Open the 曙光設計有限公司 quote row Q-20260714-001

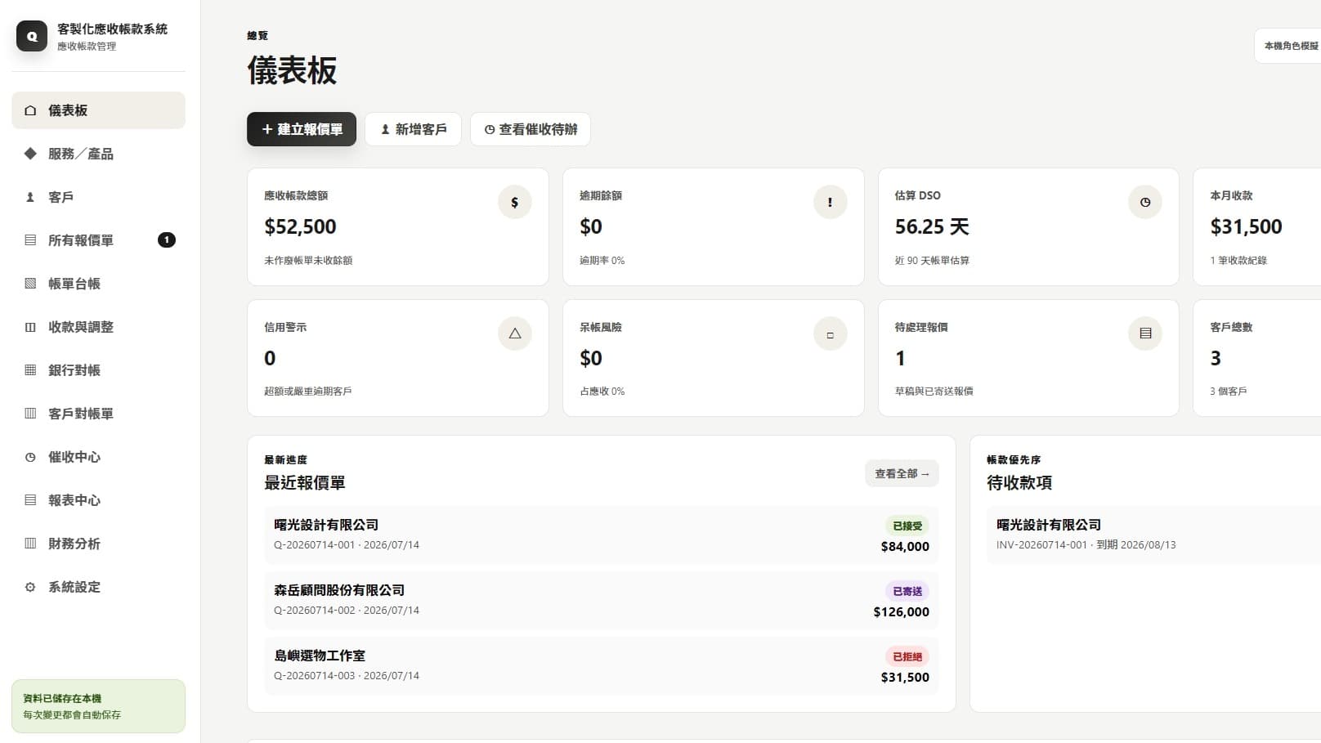pyautogui.click(x=602, y=535)
